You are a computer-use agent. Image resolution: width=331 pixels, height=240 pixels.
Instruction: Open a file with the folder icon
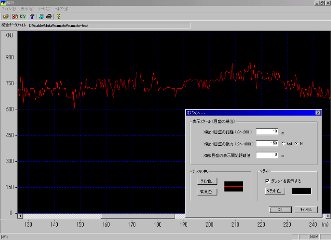click(x=6, y=16)
